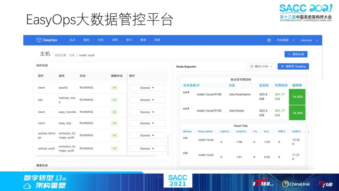
Task: Click the spark2 service cell
Action: [x=63, y=88]
